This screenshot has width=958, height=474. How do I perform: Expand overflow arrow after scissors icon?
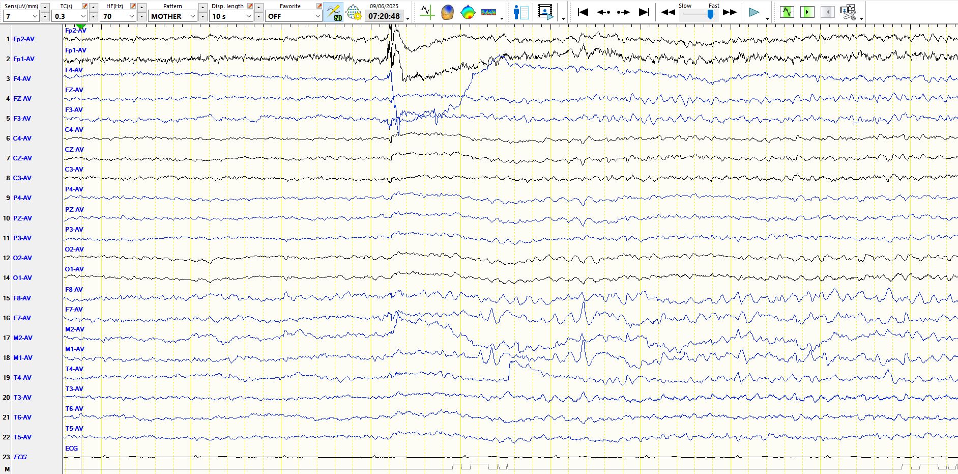pos(861,19)
